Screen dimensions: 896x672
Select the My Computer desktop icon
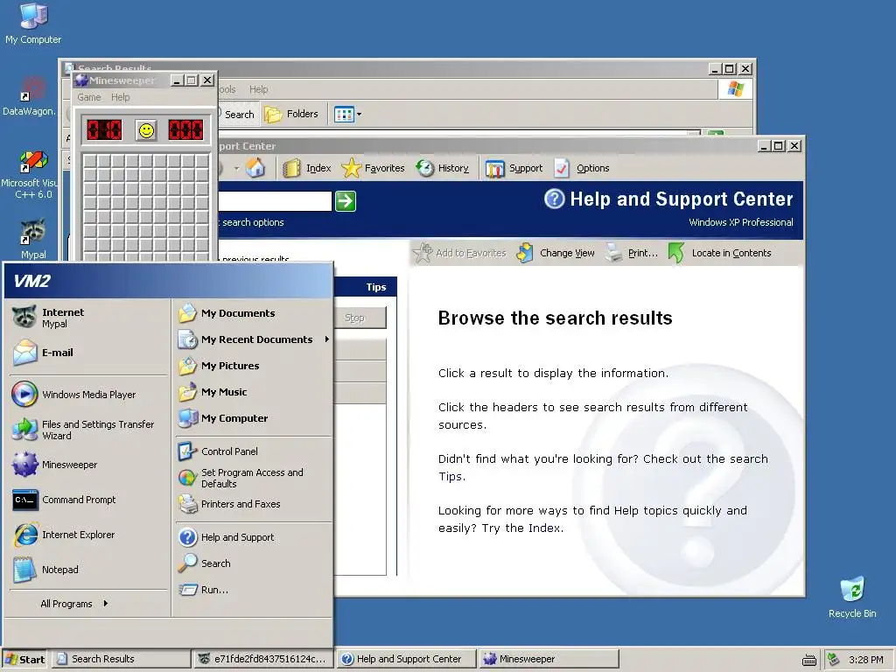pyautogui.click(x=33, y=23)
